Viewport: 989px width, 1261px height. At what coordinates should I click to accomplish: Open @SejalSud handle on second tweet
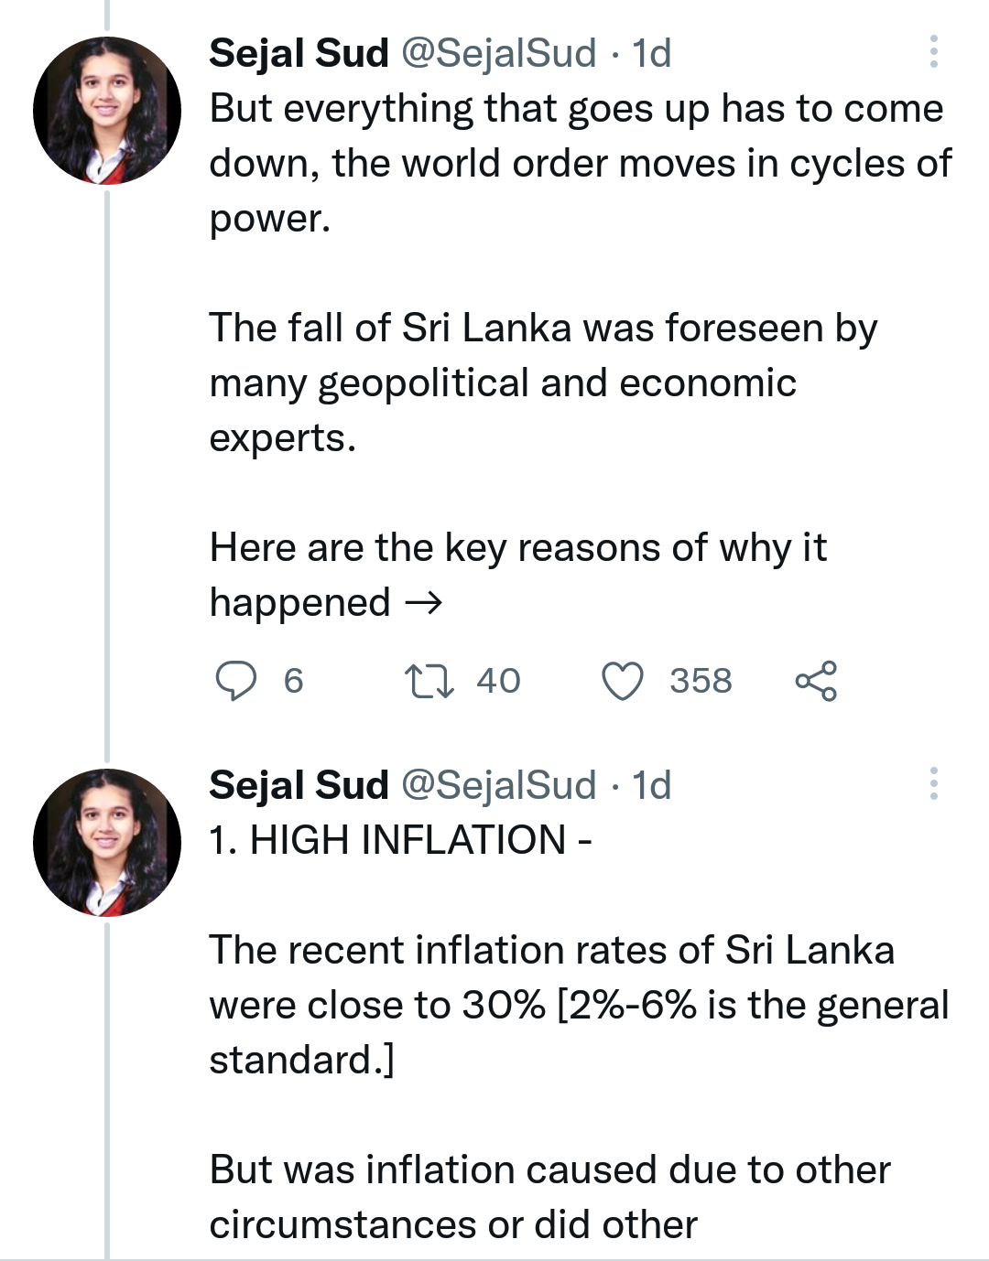tap(499, 785)
